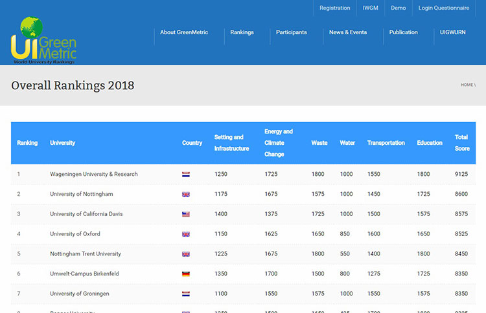Viewport: 486px width, 313px height.
Task: Click Netherlands flag for University of Groningen
Action: (x=186, y=294)
